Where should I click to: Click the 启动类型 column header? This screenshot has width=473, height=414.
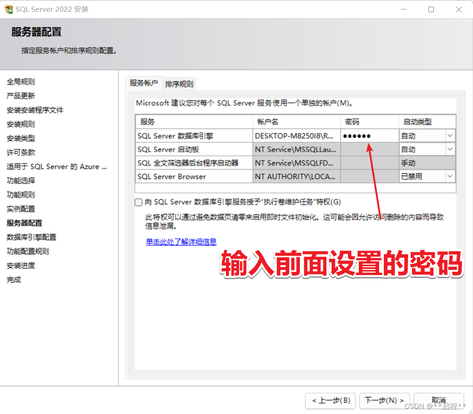click(x=427, y=122)
